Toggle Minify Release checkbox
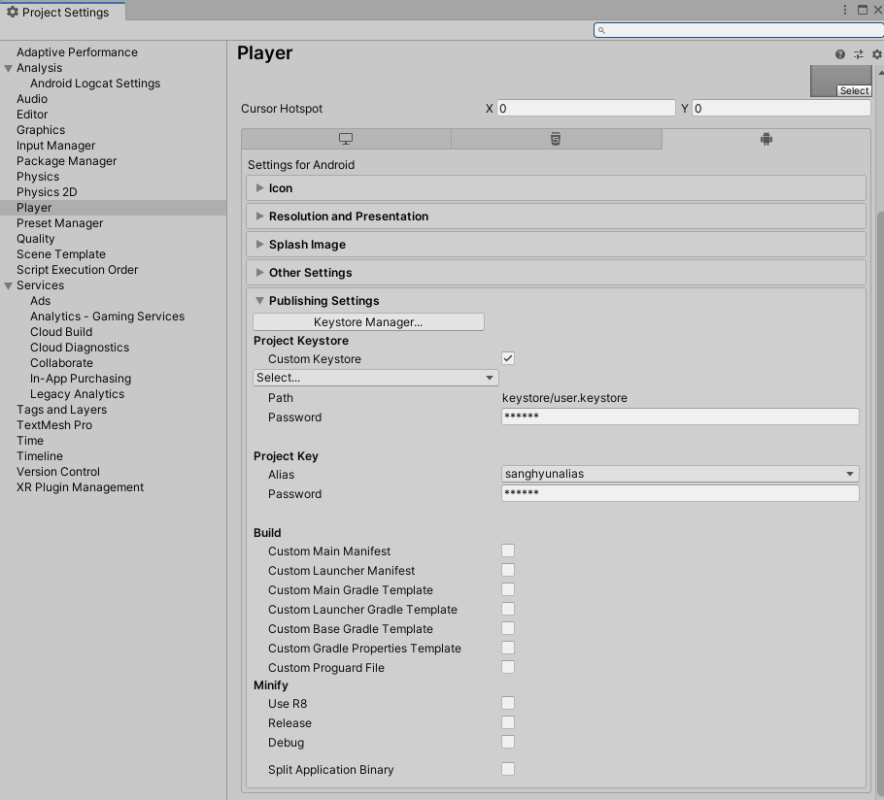 click(508, 722)
